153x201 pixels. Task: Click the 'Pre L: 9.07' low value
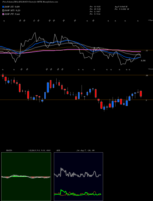click(x=95, y=12)
